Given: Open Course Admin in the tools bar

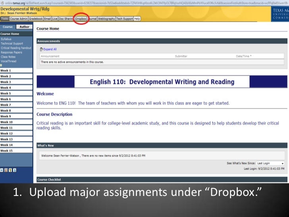Looking at the screenshot, I should click(19, 19).
